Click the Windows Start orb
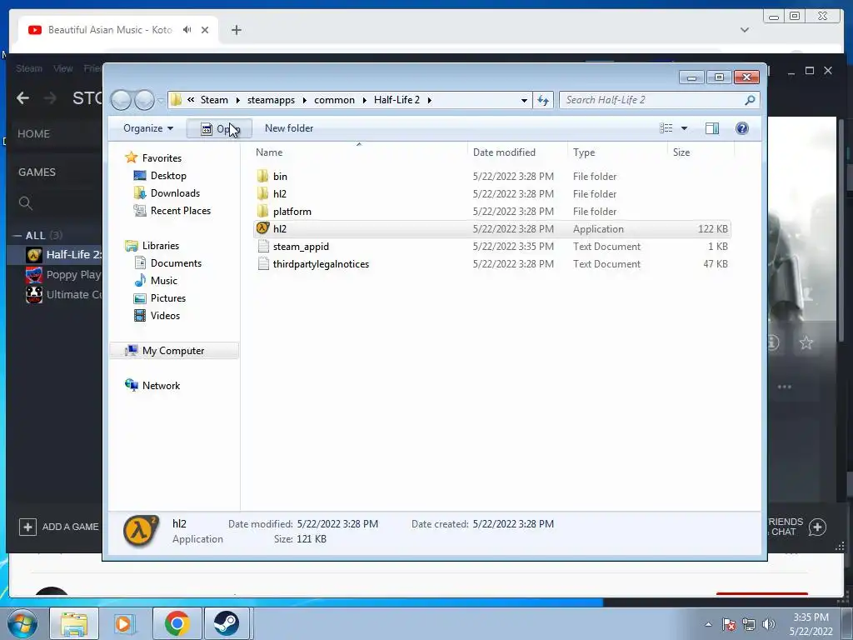 [22, 623]
